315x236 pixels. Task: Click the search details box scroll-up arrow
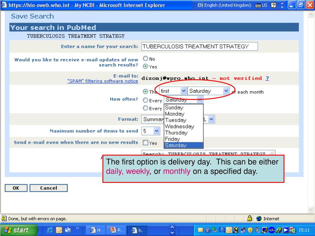click(272, 153)
